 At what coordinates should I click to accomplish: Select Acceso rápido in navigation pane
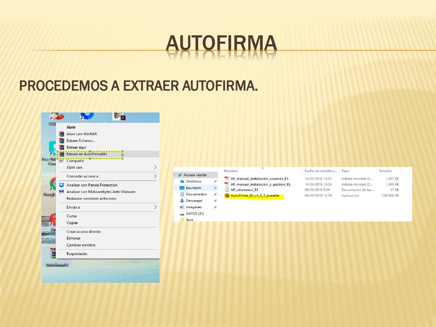pos(195,175)
